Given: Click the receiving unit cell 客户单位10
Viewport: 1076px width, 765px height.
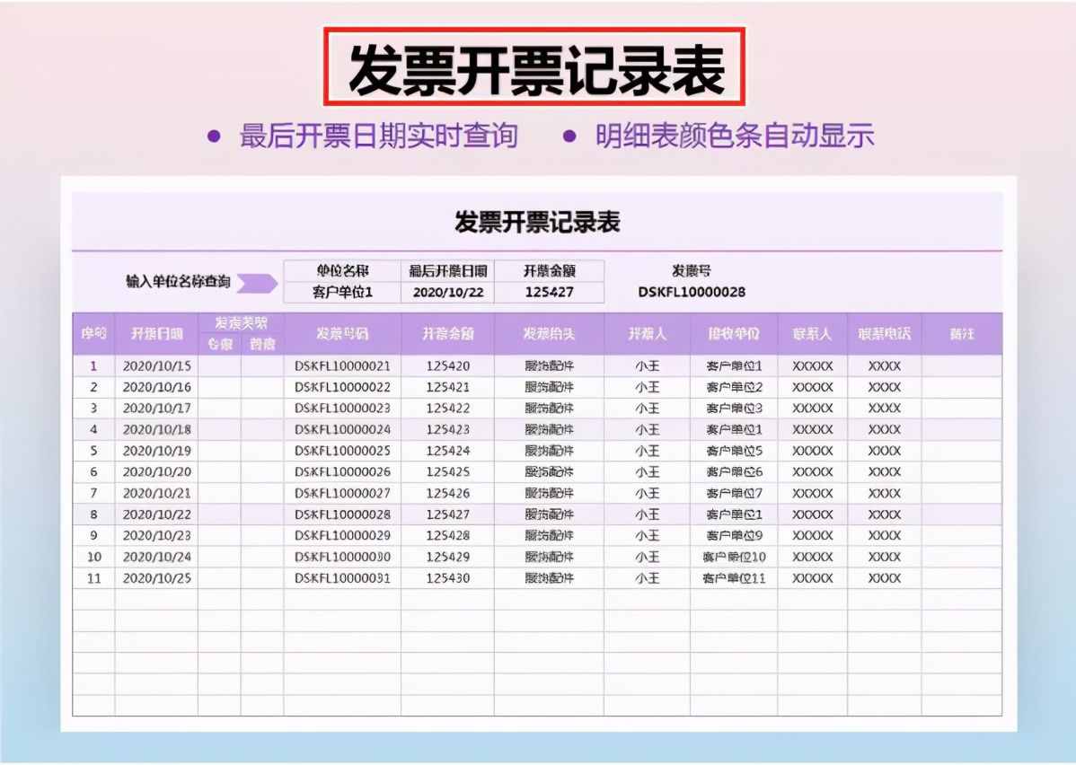Looking at the screenshot, I should 734,557.
